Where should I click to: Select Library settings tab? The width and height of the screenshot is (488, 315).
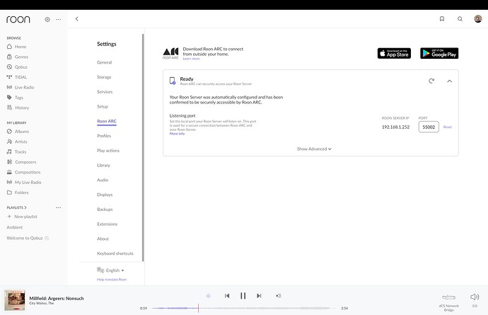click(104, 165)
